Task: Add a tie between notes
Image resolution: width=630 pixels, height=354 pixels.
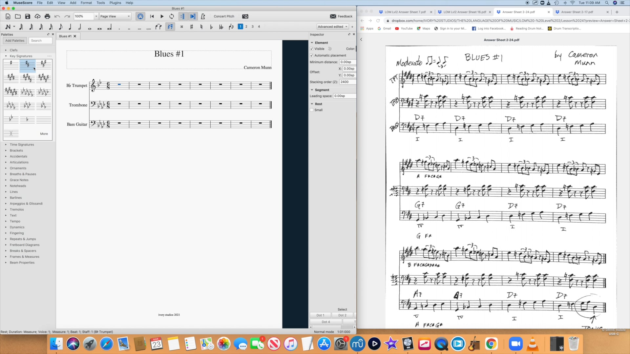Action: tap(159, 27)
